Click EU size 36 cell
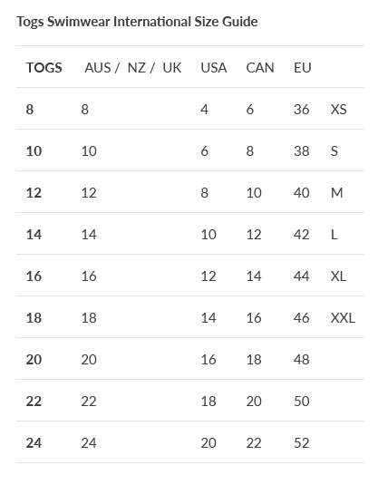The image size is (378, 494). click(x=302, y=110)
